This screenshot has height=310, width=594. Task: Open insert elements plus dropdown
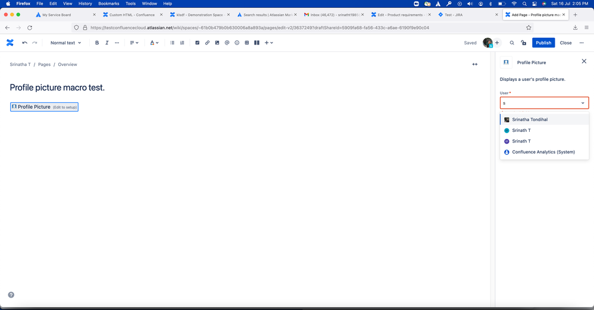(268, 43)
